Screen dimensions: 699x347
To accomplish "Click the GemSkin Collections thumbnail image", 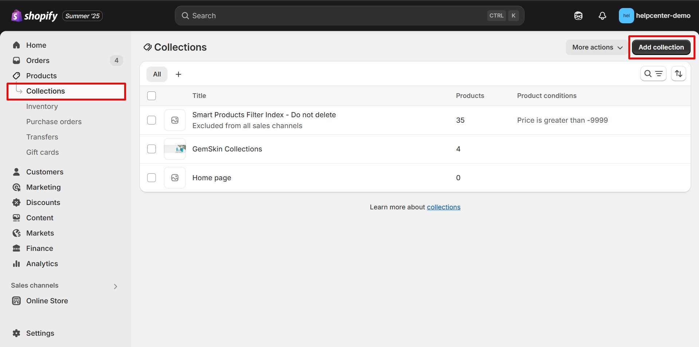I will [x=175, y=149].
